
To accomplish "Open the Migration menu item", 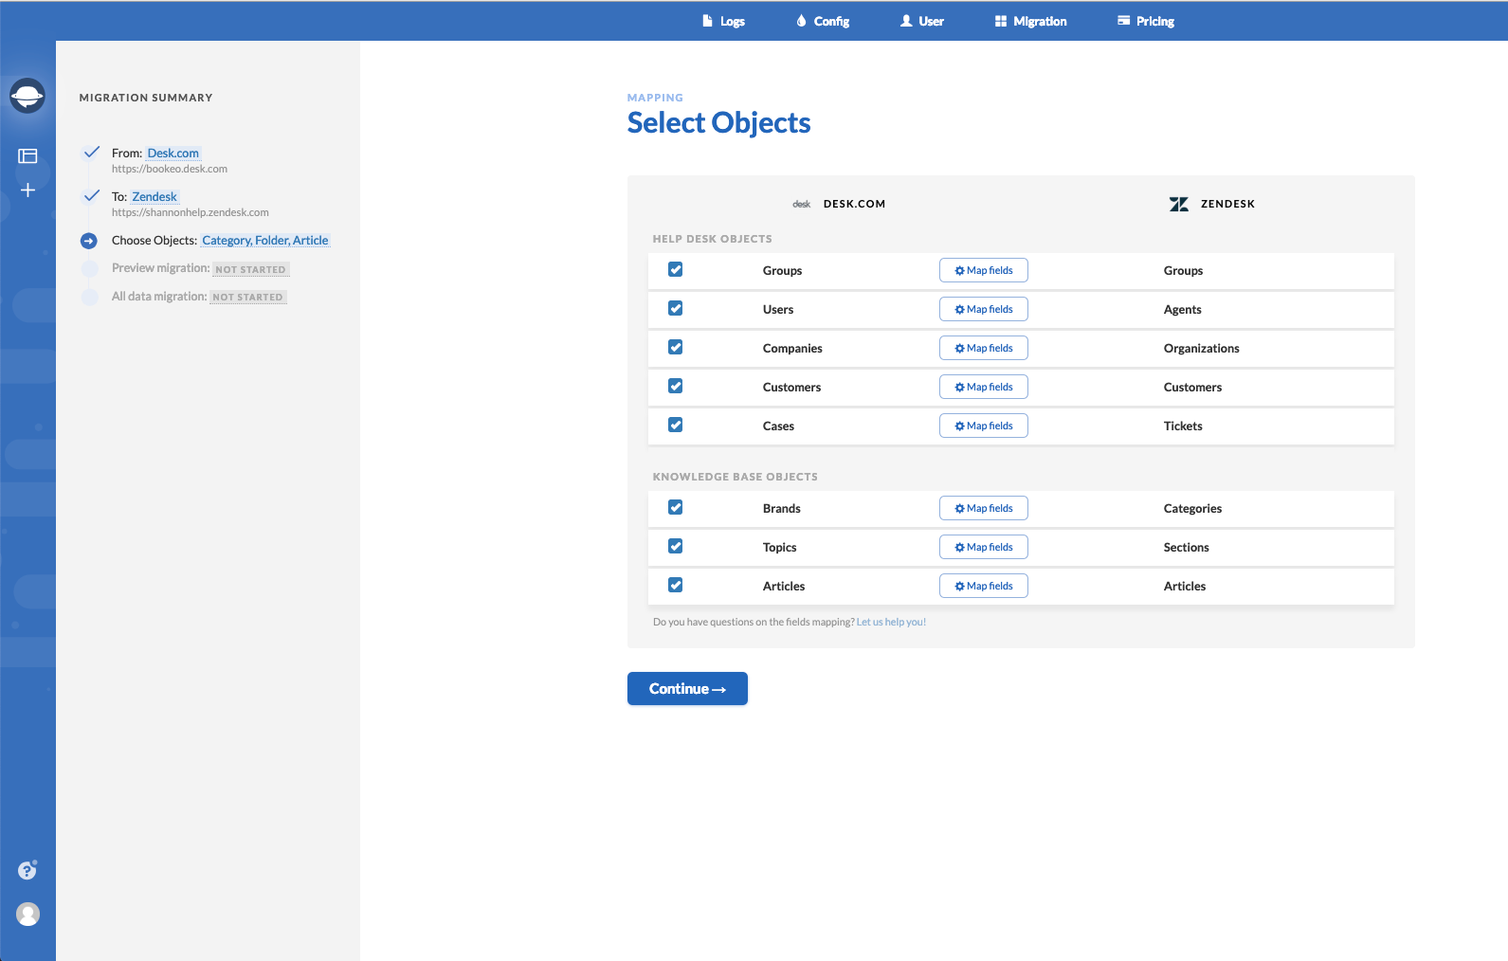I will coord(1031,21).
